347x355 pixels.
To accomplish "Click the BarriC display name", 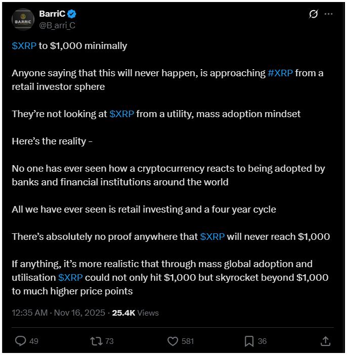I will click(x=52, y=14).
